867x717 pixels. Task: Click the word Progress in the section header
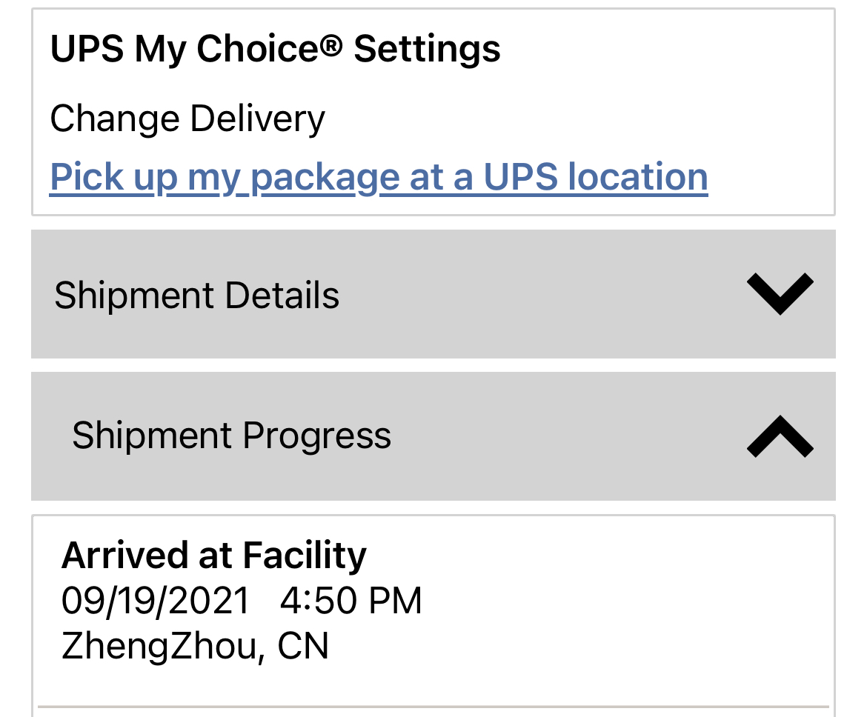[316, 436]
